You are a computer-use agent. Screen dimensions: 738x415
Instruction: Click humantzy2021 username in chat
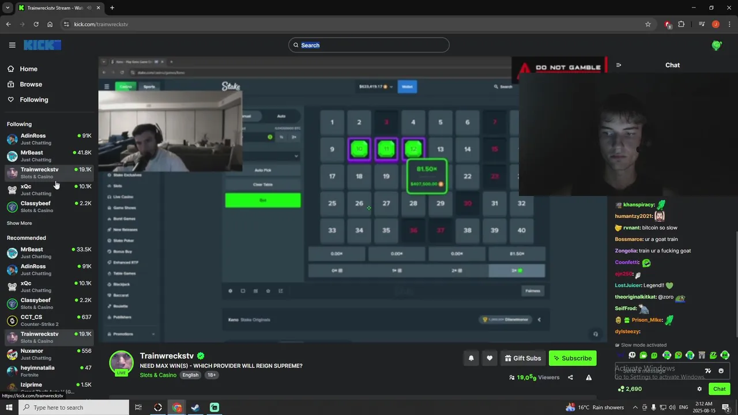tap(634, 216)
